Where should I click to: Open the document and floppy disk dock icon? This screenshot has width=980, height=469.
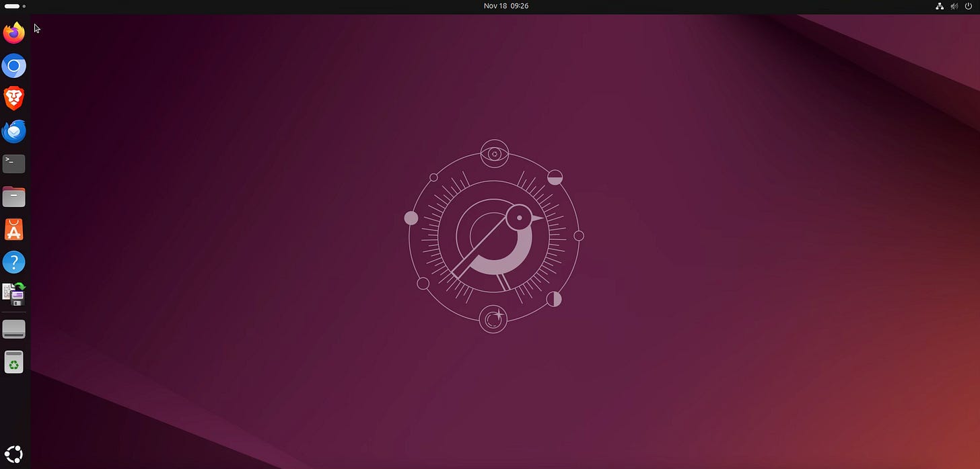(x=14, y=294)
